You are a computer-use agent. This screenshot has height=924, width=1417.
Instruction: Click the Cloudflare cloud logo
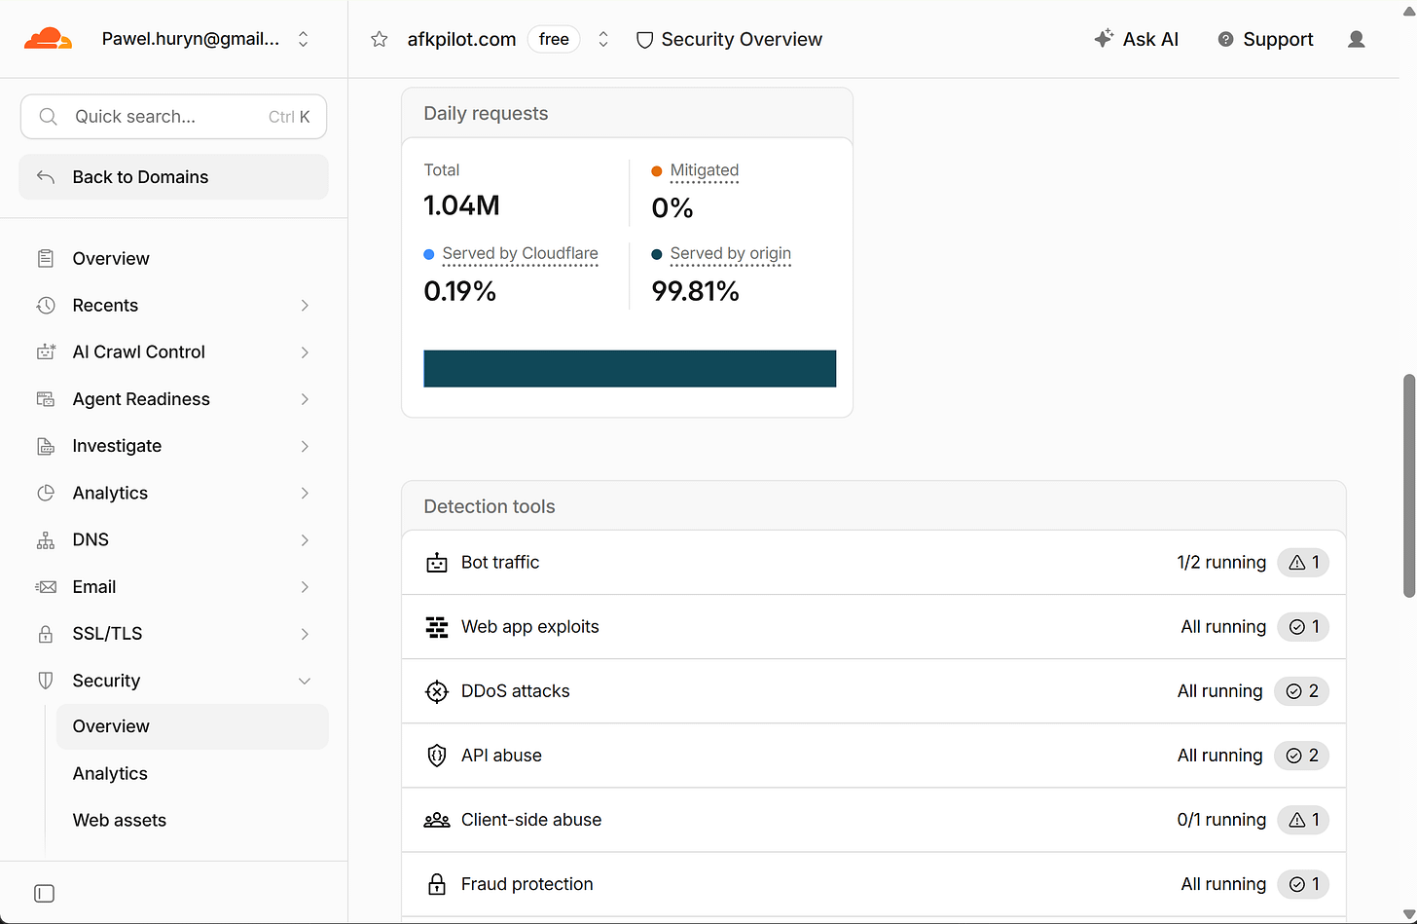pyautogui.click(x=48, y=39)
